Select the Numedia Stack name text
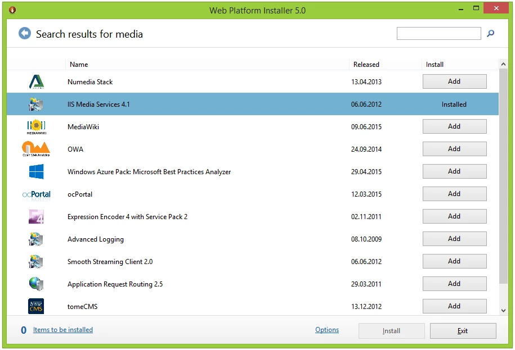Viewport: 515px width, 350px height. pos(90,82)
